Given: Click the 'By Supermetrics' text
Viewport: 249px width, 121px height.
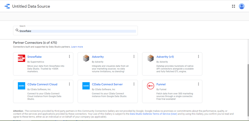Looking at the screenshot, I should click(x=36, y=62).
